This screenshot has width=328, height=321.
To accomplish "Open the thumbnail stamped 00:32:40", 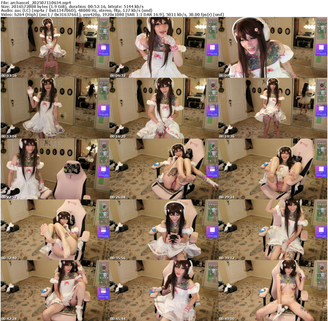I will click(x=55, y=230).
